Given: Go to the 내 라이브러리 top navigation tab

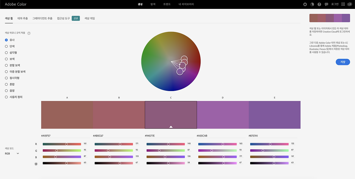Looking at the screenshot, I should (x=186, y=4).
